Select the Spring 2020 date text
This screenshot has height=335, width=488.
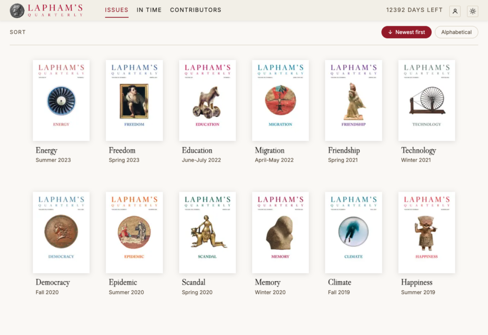197,292
